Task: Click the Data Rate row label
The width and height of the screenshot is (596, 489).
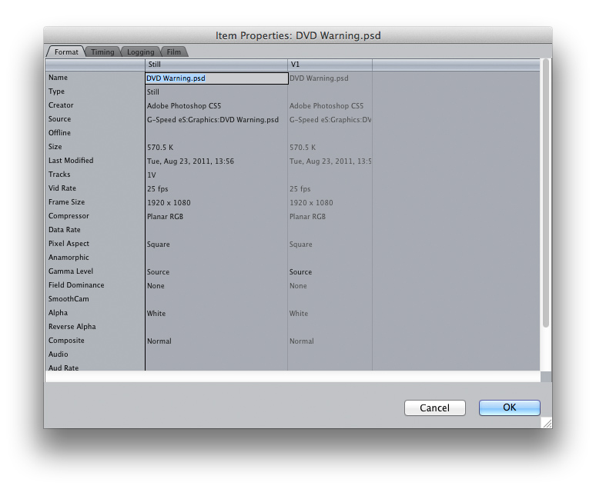Action: tap(64, 230)
